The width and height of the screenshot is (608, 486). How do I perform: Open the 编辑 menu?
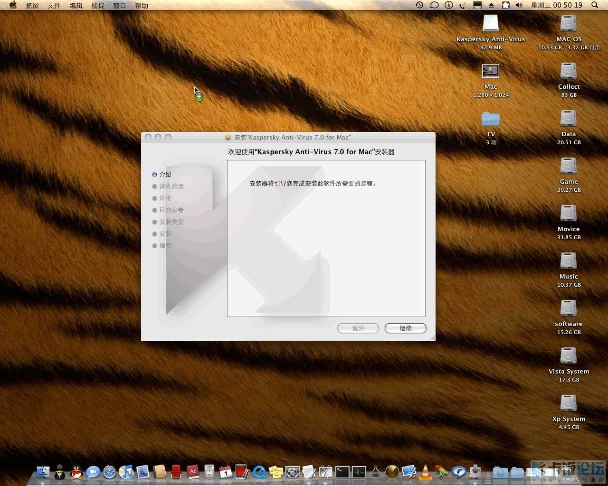pos(76,5)
